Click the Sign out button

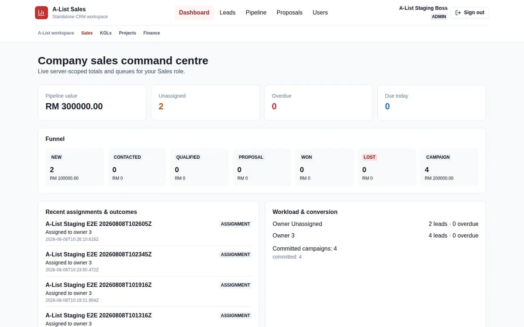[470, 13]
